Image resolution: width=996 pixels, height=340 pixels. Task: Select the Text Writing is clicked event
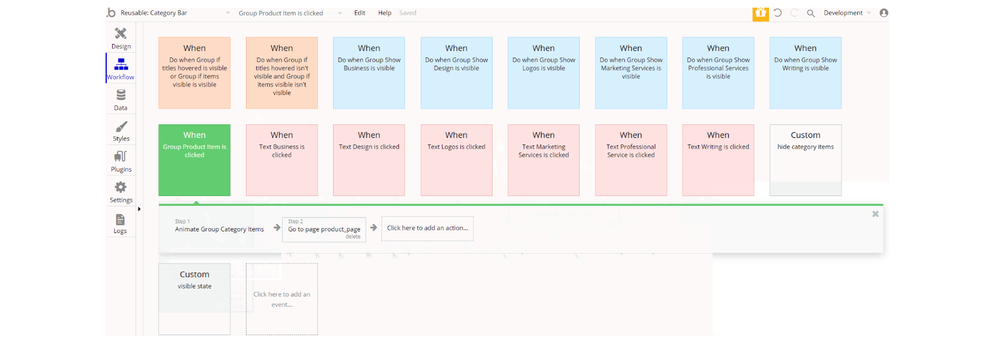pos(718,160)
